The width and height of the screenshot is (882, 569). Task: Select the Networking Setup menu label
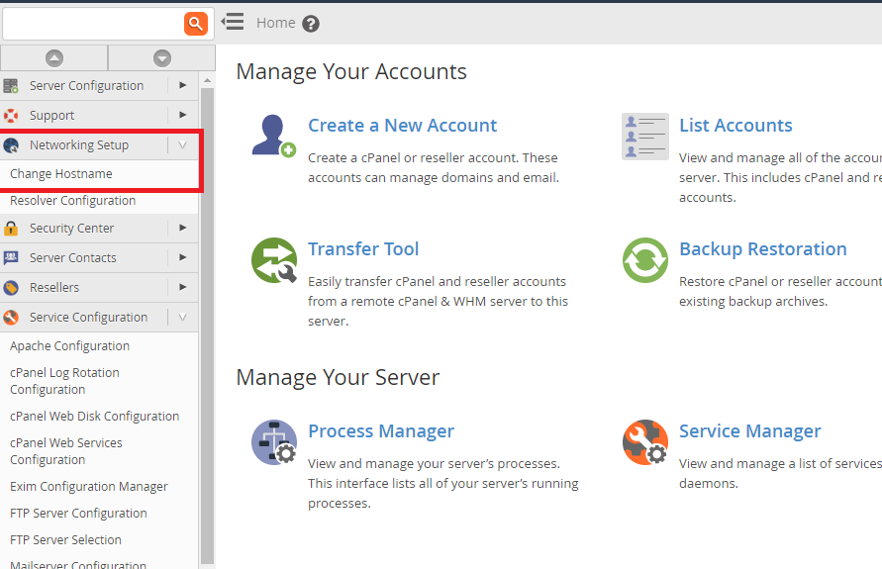pos(79,145)
